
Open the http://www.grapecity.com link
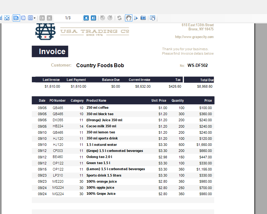[194, 37]
